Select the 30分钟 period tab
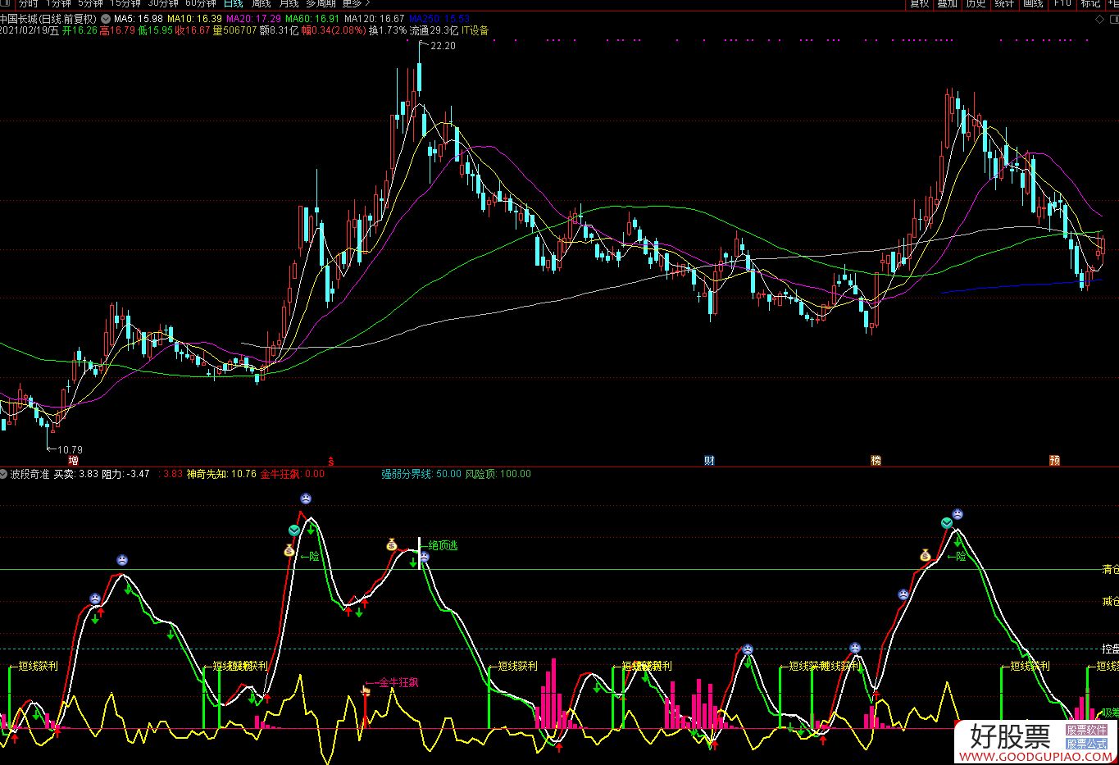The image size is (1119, 765). 162,3
